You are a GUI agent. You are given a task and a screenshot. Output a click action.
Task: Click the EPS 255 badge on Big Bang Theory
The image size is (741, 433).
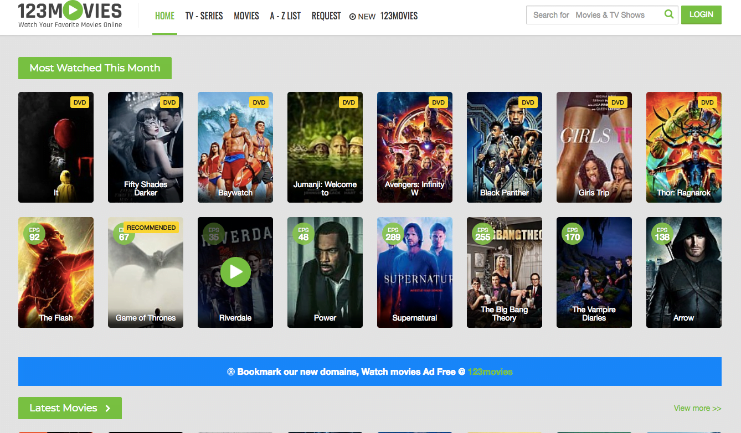(483, 234)
